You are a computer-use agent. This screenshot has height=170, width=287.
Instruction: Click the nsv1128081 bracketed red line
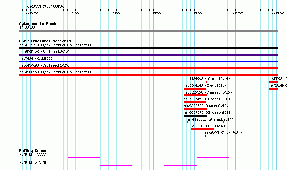[x=206, y=122]
